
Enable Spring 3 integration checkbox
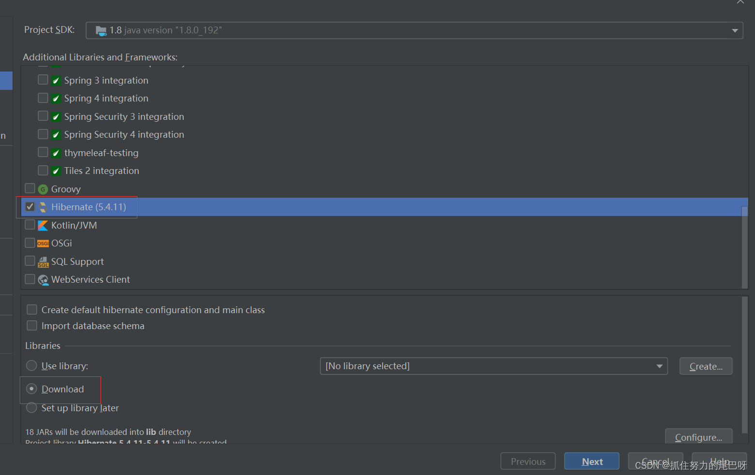tap(43, 80)
